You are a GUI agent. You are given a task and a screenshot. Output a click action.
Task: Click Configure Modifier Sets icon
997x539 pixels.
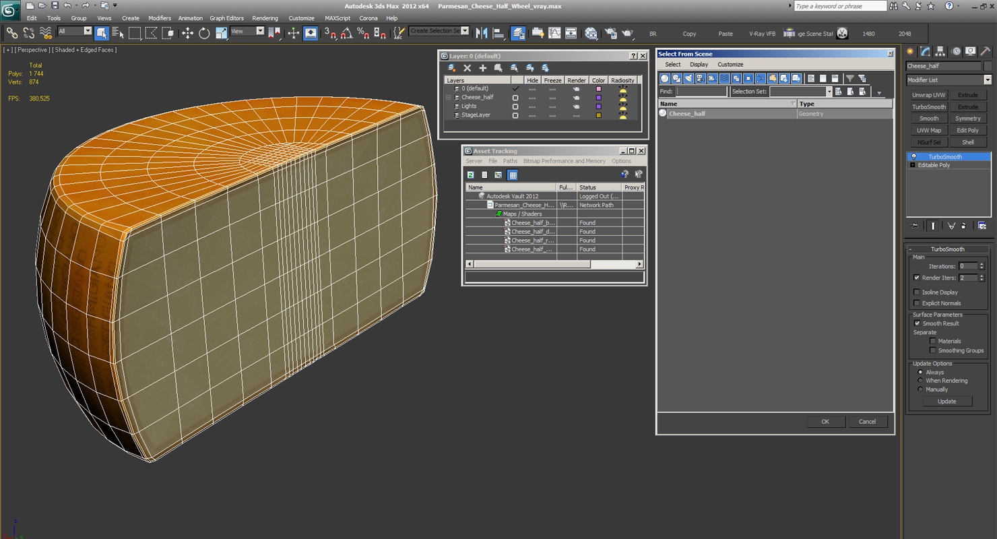coord(982,226)
